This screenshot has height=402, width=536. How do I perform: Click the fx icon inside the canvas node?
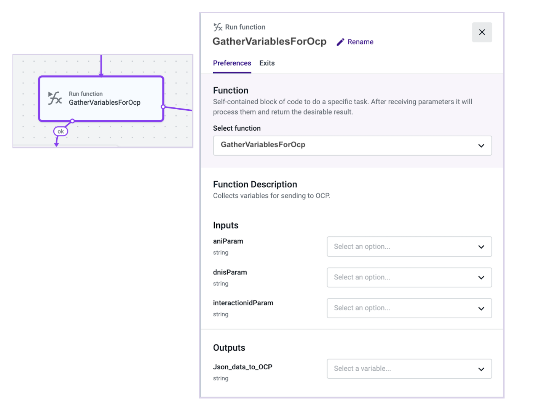[x=55, y=98]
